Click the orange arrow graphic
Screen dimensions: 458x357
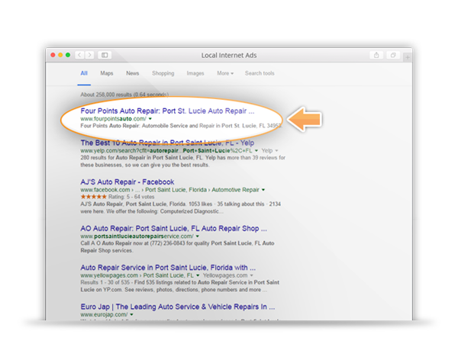coord(305,118)
